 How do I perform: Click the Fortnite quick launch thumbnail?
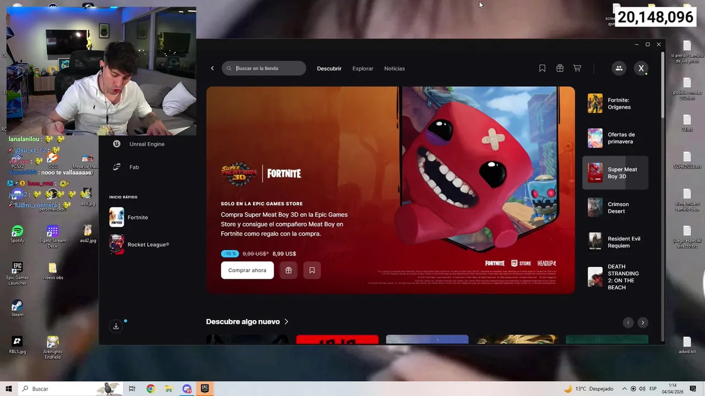(x=117, y=217)
